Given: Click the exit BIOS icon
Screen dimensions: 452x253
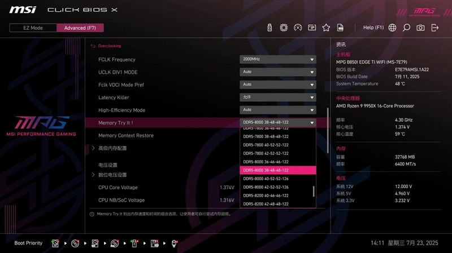Looking at the screenshot, I should coord(434,28).
